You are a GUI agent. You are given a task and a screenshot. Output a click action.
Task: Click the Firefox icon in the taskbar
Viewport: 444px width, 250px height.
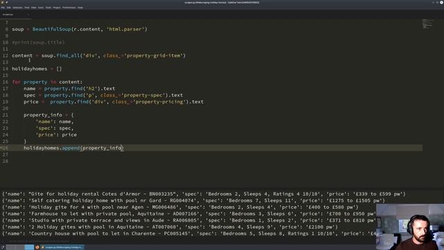(x=37, y=247)
